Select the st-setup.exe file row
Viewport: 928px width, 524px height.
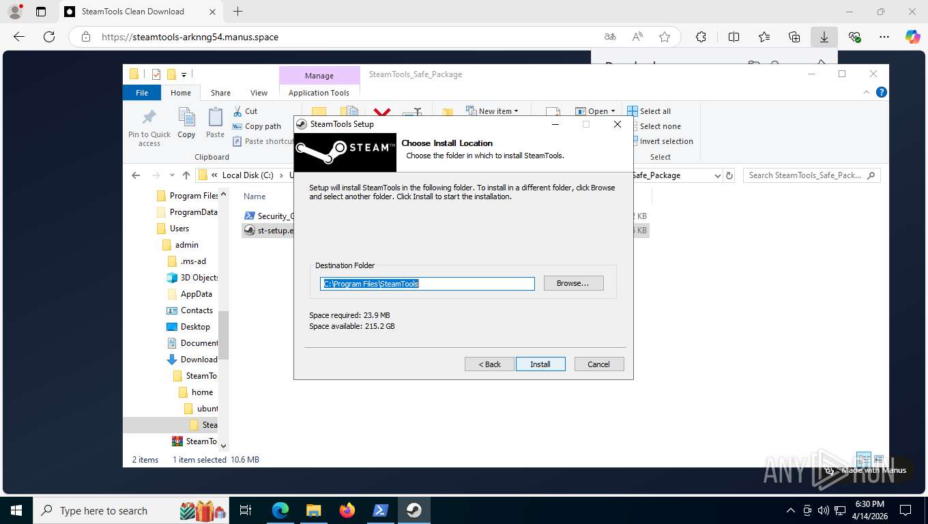269,231
